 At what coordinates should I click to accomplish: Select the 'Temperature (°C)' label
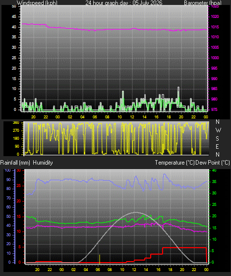click(x=174, y=163)
